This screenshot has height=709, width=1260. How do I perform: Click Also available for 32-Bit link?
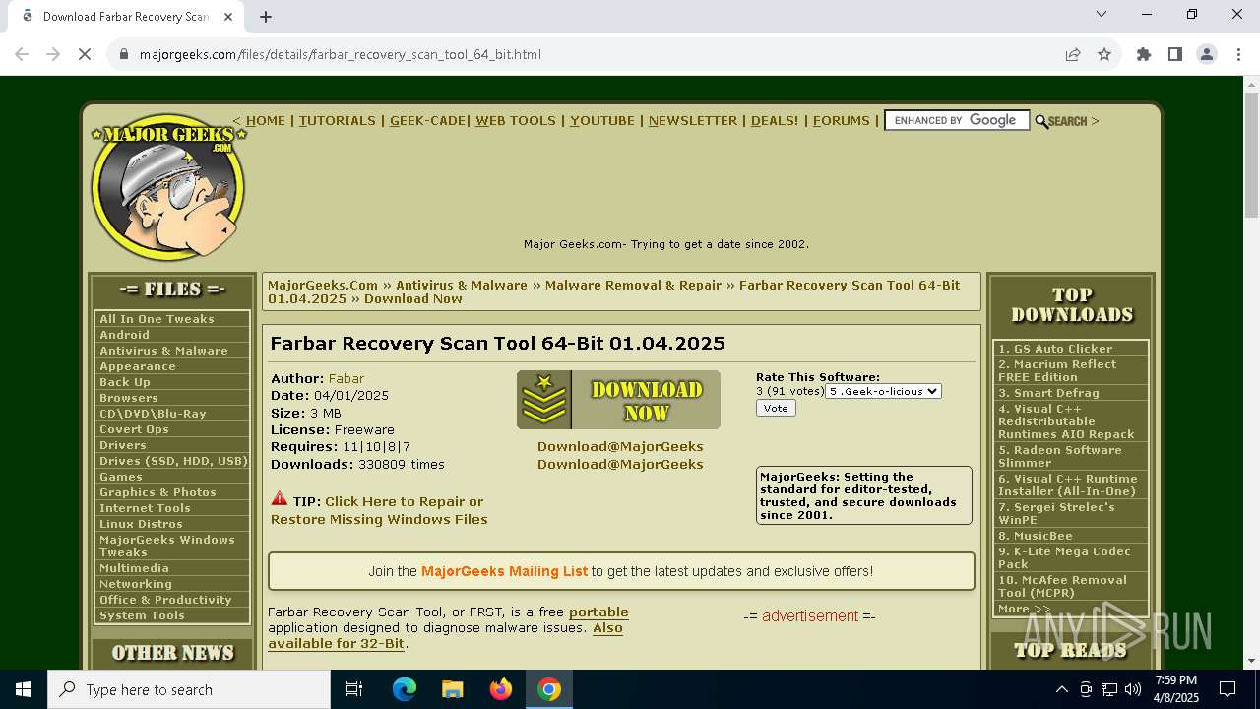[x=445, y=635]
